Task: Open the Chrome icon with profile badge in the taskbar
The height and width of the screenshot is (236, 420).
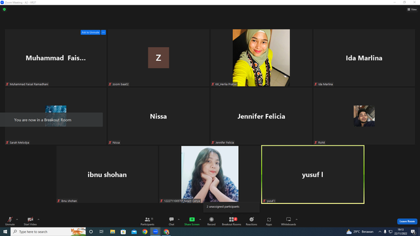Action: click(166, 231)
